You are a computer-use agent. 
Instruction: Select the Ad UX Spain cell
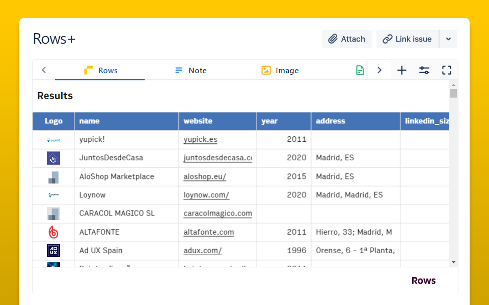pos(127,251)
